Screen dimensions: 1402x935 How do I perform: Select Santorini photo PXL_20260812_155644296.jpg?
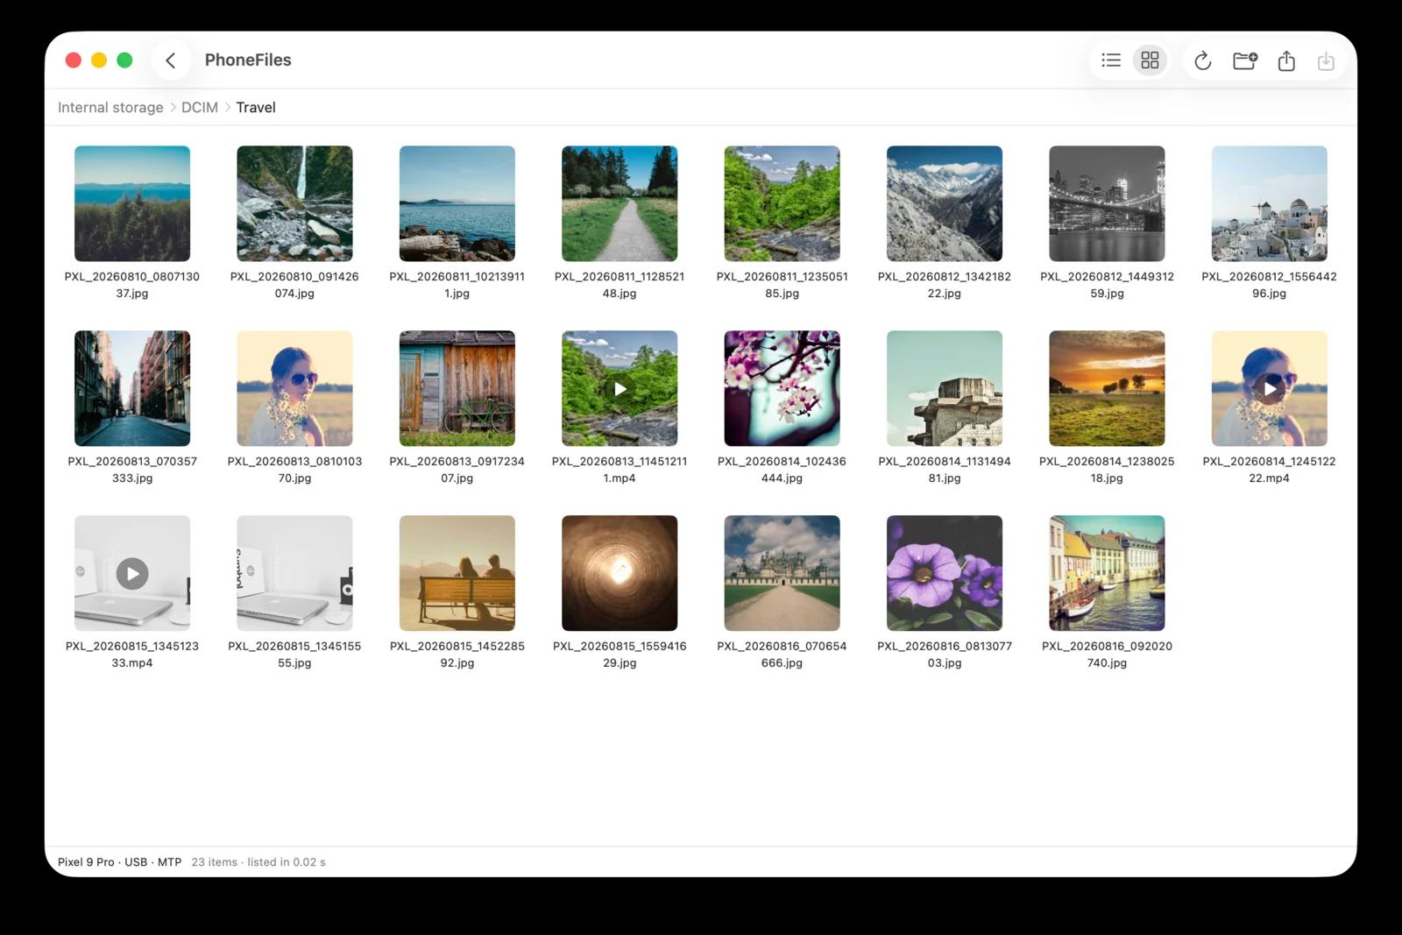coord(1270,203)
